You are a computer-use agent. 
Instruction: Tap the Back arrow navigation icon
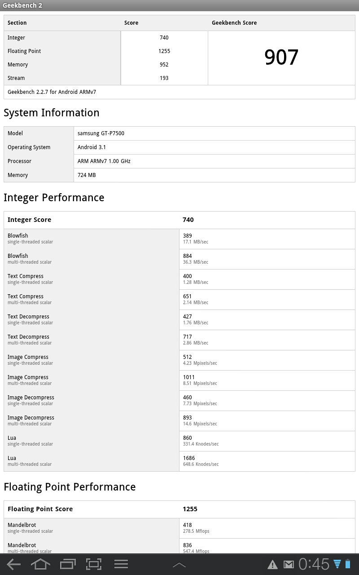(x=13, y=564)
